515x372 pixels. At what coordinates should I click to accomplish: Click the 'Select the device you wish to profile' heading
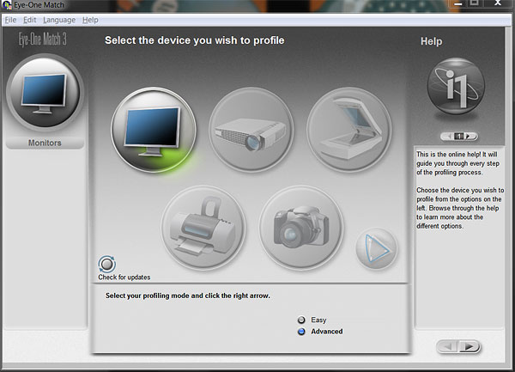tap(195, 40)
